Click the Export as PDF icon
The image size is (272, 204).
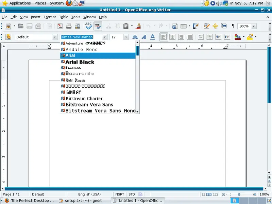coord(60,26)
